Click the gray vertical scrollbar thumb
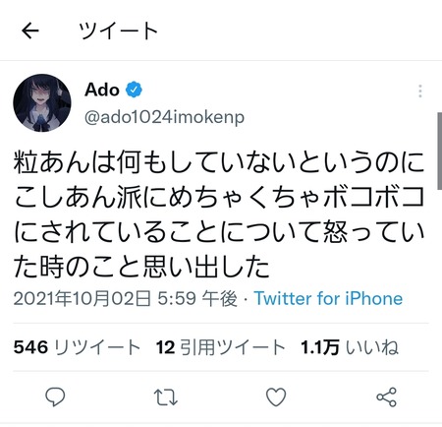Screen dimensions: 442x427 [x=439, y=151]
